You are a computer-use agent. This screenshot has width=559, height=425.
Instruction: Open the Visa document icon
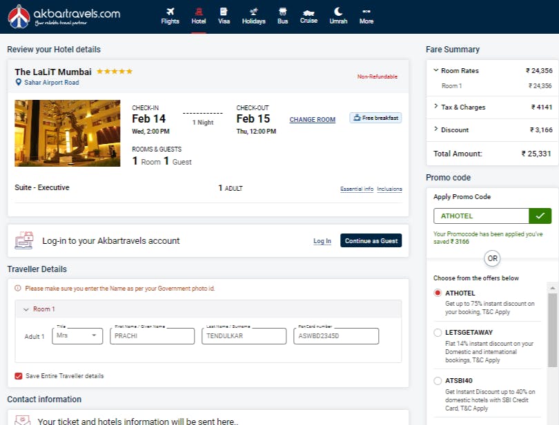coord(224,12)
